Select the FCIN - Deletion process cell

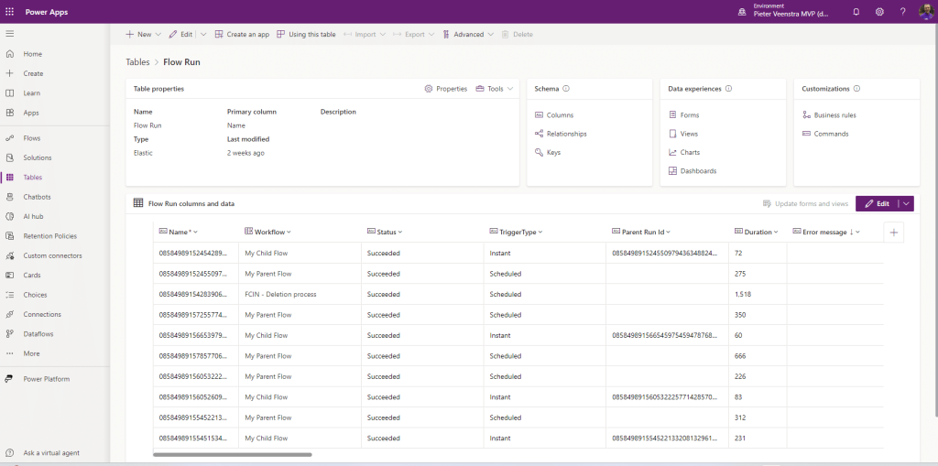(300, 294)
